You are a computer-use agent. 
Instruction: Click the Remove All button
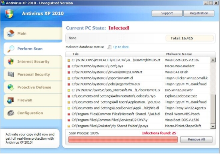click(x=196, y=139)
